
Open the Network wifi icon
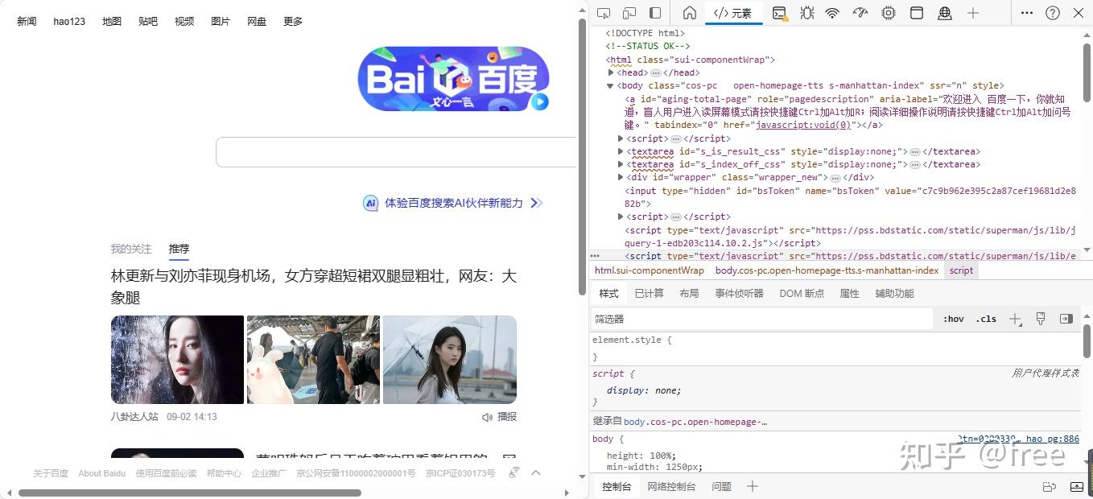click(x=833, y=13)
